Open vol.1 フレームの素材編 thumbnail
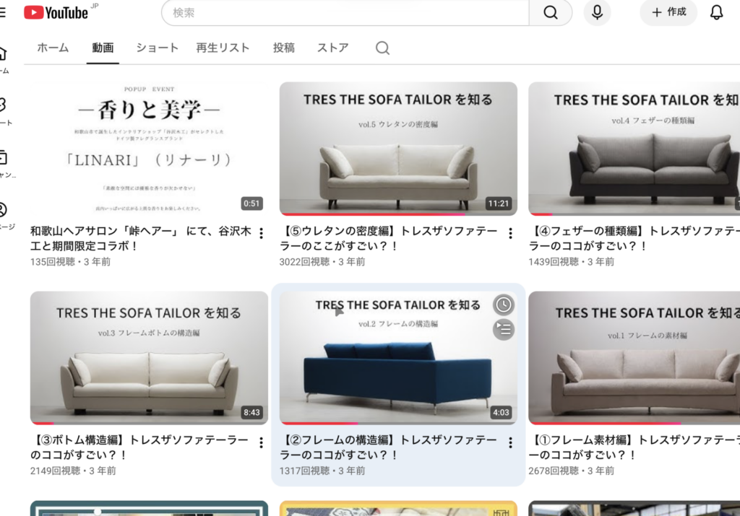 (x=634, y=358)
